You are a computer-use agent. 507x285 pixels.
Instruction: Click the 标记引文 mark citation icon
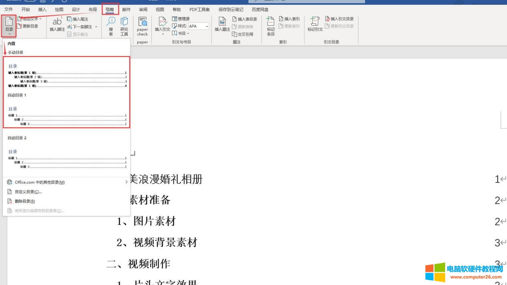315,25
